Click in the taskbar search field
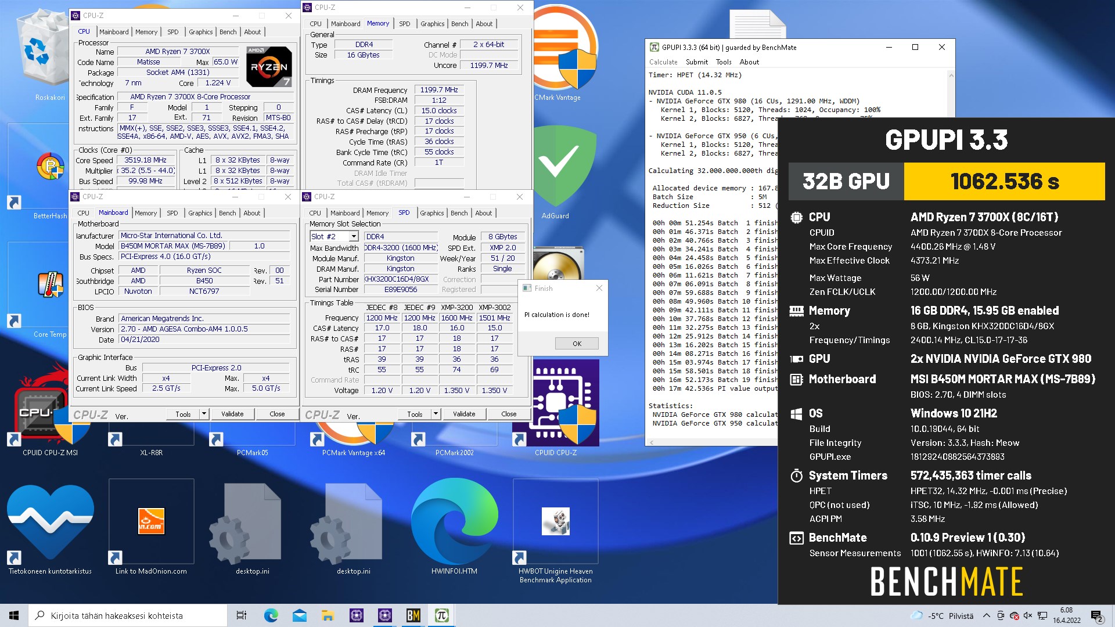This screenshot has width=1115, height=627. pos(128,615)
